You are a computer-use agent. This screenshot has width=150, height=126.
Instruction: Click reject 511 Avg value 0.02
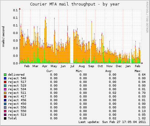tap(112, 93)
